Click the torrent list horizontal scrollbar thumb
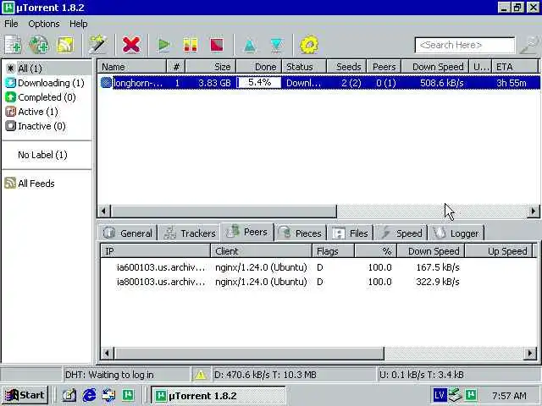542x406 pixels. pyautogui.click(x=224, y=211)
